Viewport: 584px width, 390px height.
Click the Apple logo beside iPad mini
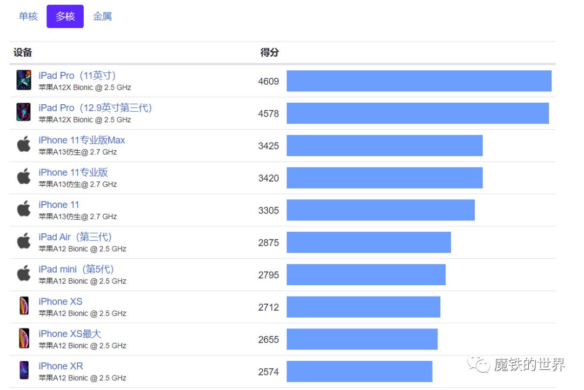pyautogui.click(x=24, y=274)
